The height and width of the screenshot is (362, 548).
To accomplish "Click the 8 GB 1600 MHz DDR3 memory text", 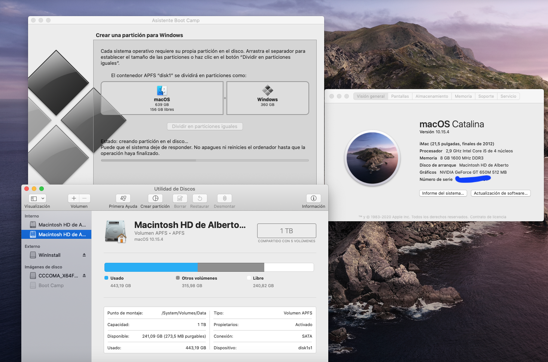I will click(x=462, y=158).
